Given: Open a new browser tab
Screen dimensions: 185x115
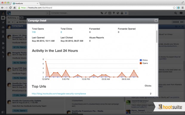Looking at the screenshot, I should 42,4.
